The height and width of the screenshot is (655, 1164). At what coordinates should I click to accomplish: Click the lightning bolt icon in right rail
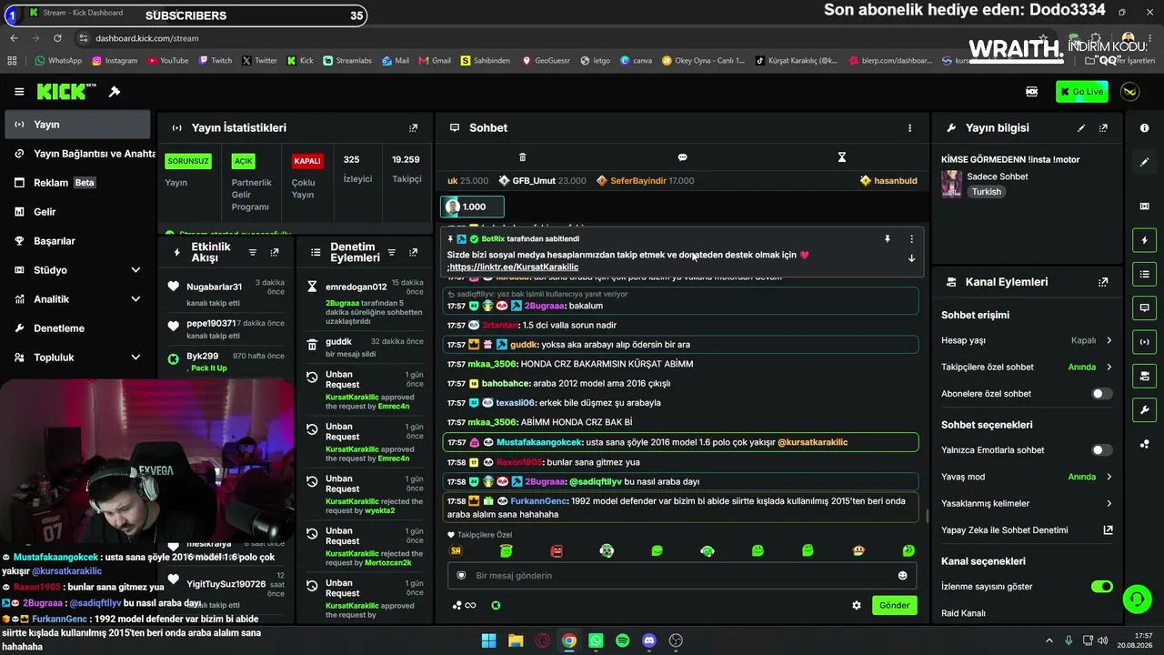point(1144,240)
